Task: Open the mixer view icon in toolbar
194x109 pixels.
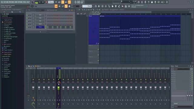Action: click(106, 6)
